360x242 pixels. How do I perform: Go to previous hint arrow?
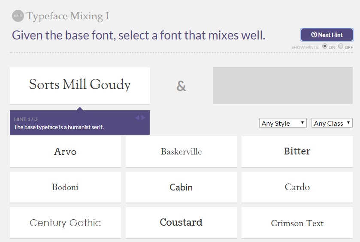click(137, 118)
